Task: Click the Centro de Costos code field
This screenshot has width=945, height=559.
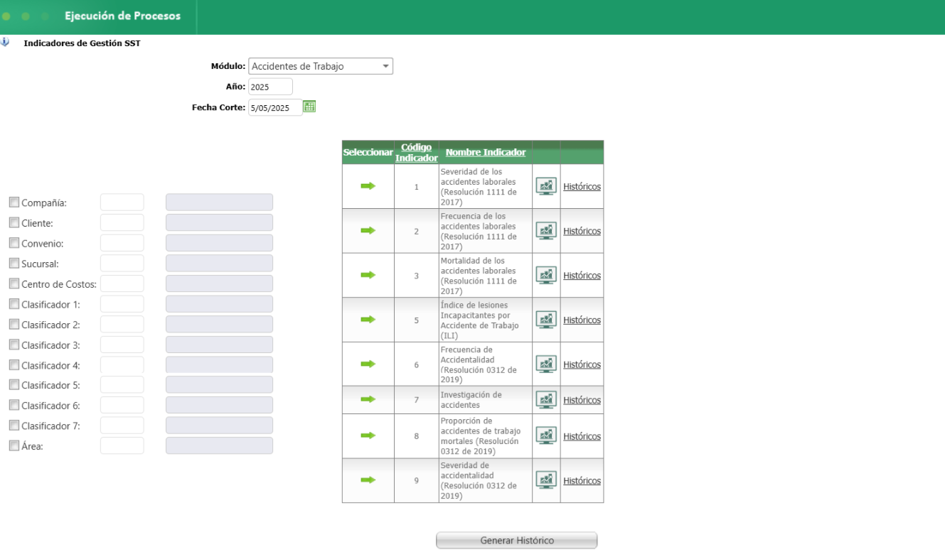Action: pos(122,283)
